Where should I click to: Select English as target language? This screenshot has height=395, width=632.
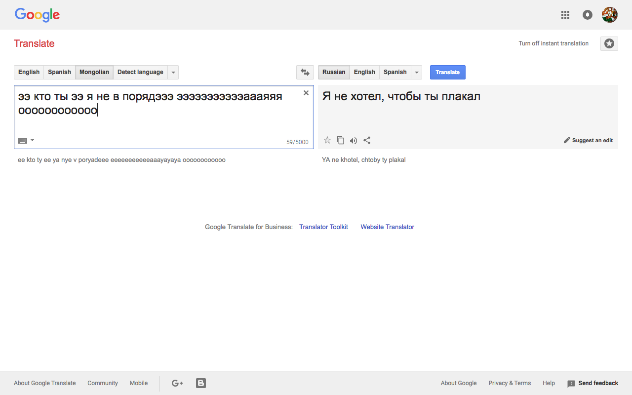point(365,72)
